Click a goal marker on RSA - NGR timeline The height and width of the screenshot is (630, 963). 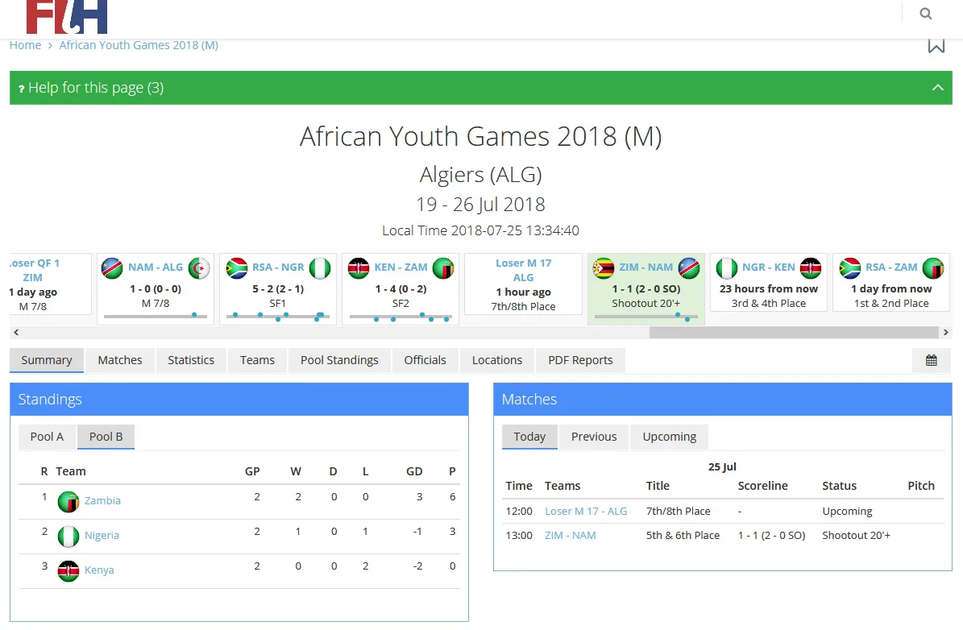tap(260, 315)
